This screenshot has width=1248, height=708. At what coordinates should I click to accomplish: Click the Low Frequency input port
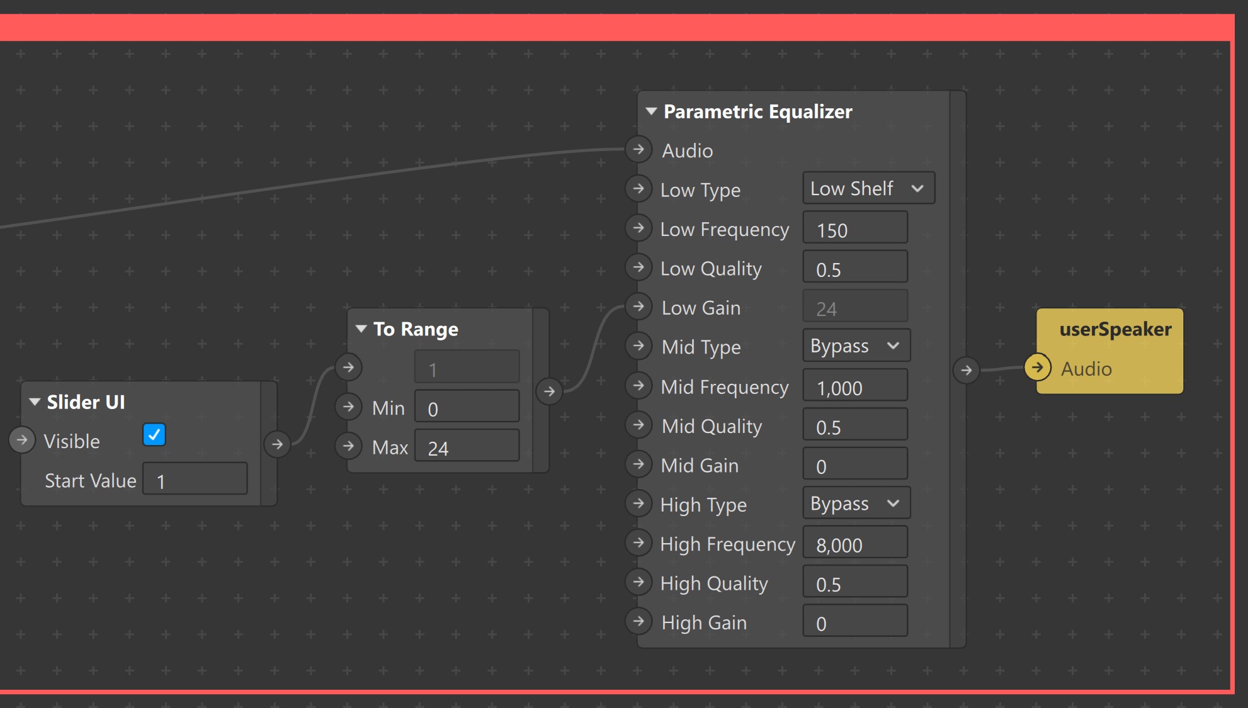tap(638, 228)
